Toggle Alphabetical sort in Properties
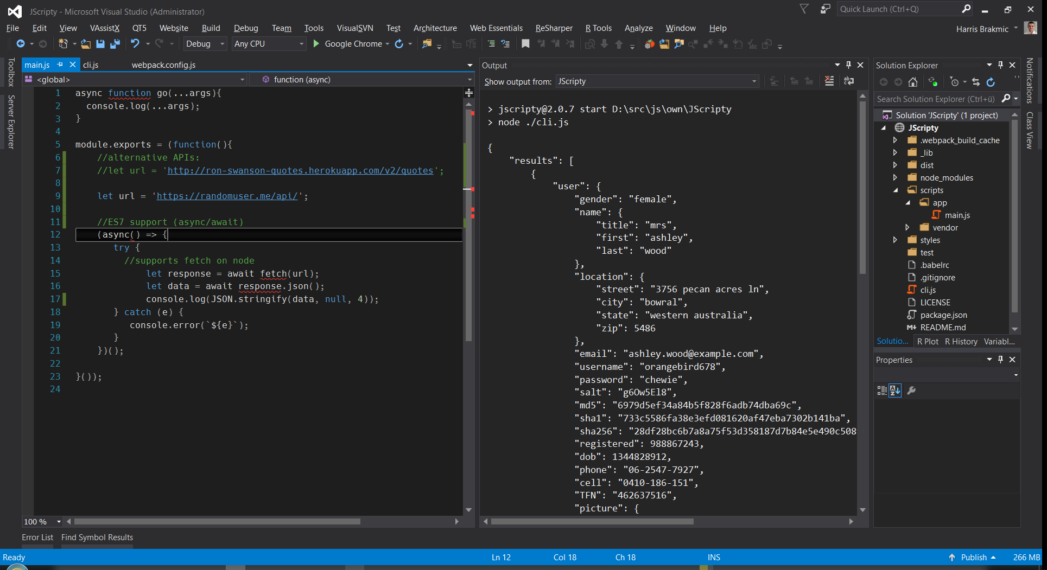Viewport: 1047px width, 570px height. coord(895,390)
